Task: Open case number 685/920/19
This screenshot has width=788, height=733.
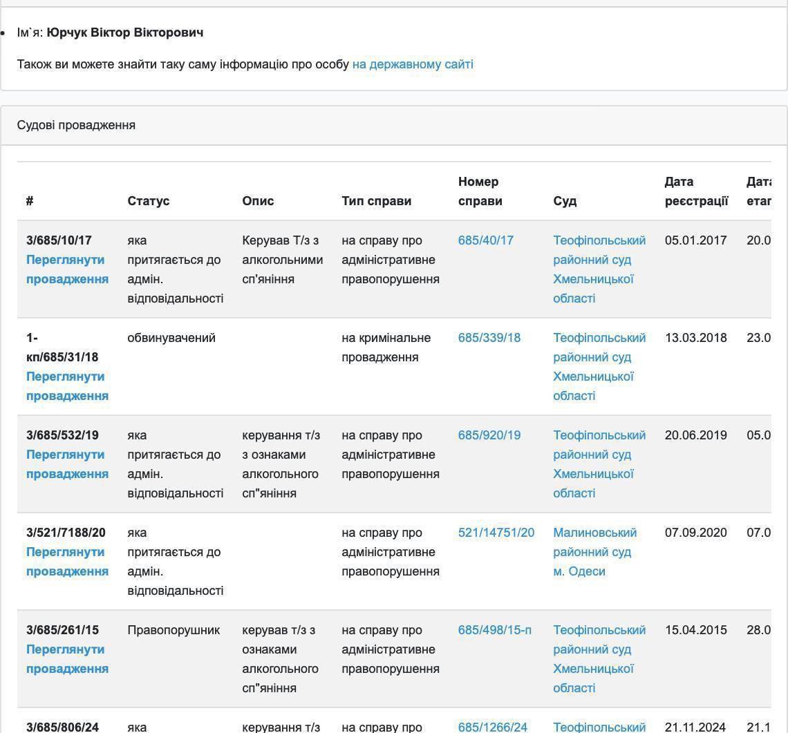Action: click(x=489, y=435)
